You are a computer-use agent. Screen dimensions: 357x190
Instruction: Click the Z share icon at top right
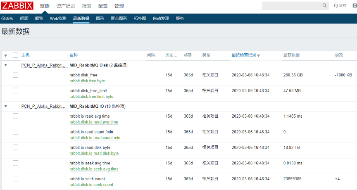coord(355,6)
